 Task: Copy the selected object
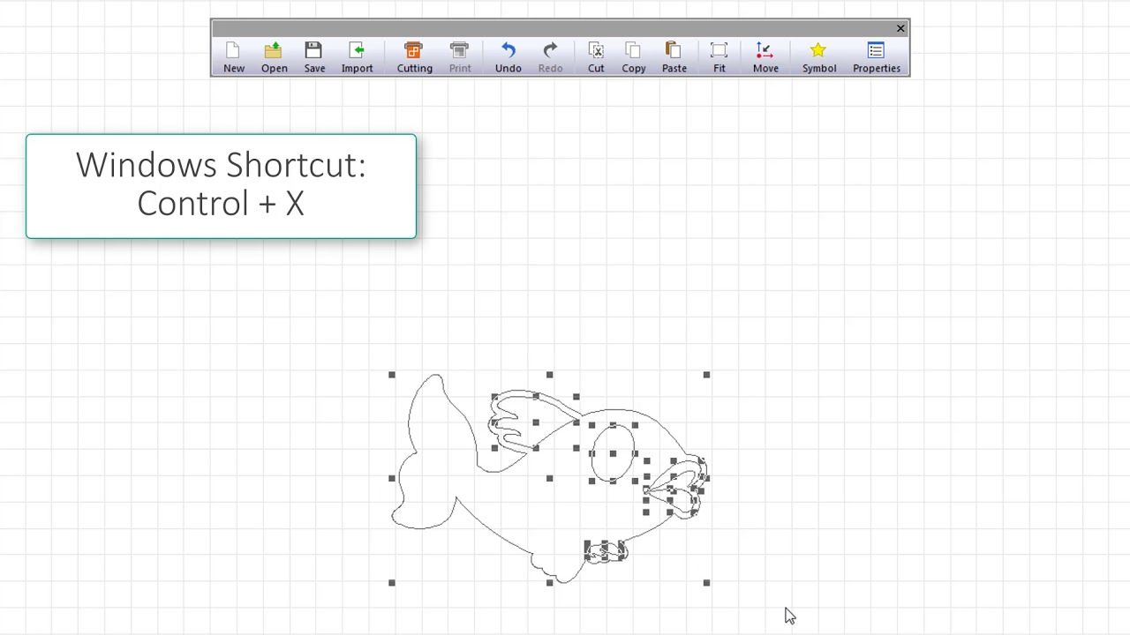[x=634, y=57]
